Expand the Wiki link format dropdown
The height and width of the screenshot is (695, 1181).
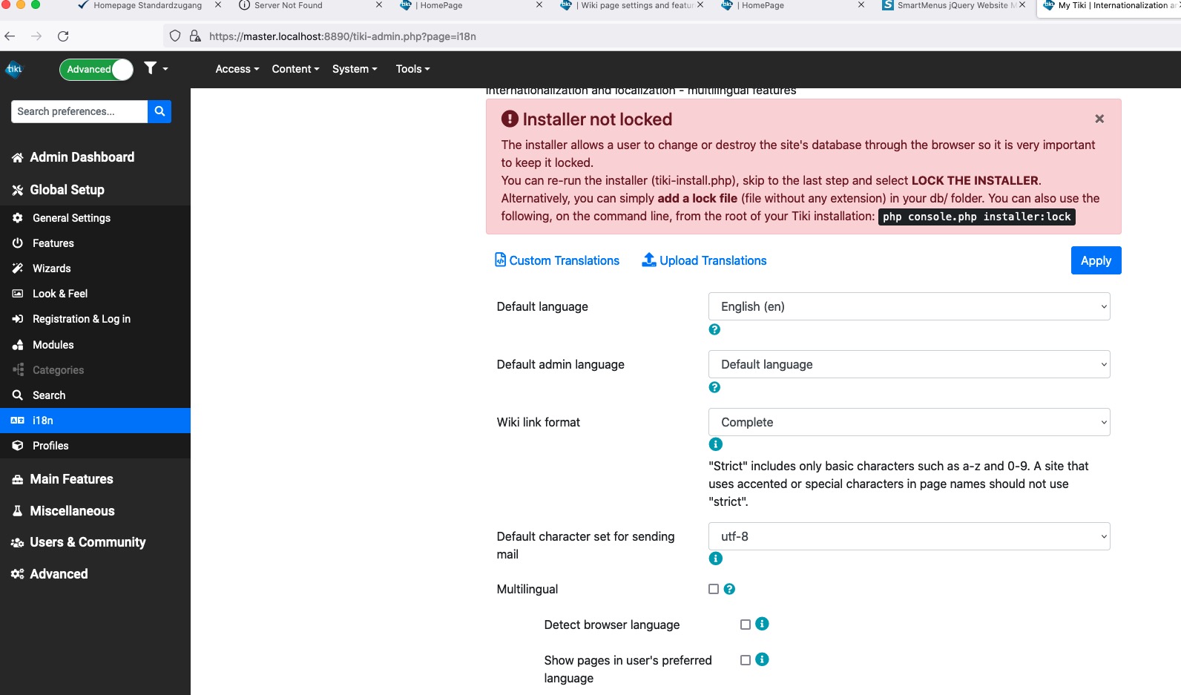click(x=909, y=422)
